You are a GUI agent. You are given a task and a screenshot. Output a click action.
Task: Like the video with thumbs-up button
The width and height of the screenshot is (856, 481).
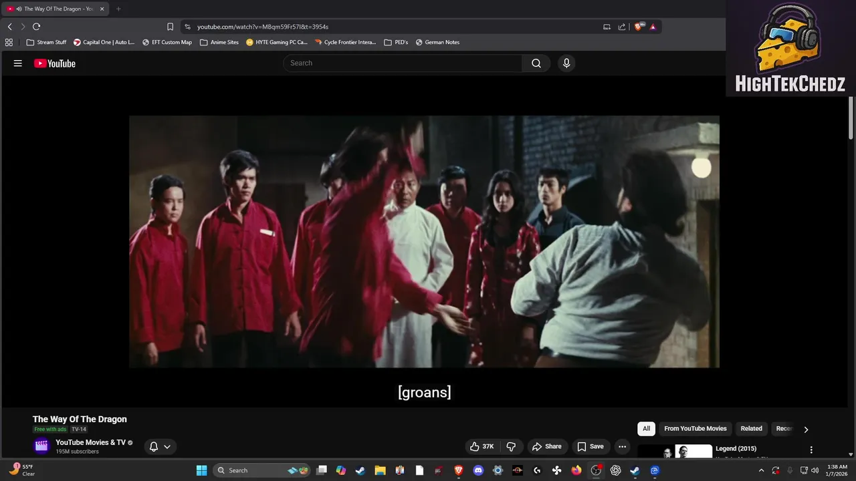point(482,446)
